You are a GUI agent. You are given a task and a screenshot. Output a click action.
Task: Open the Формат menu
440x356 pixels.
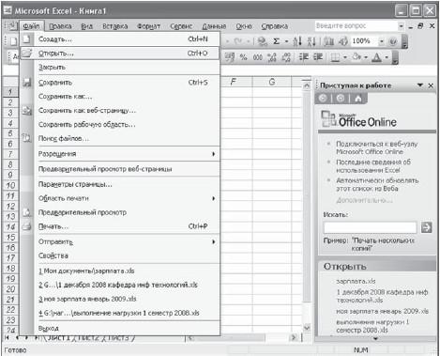148,26
